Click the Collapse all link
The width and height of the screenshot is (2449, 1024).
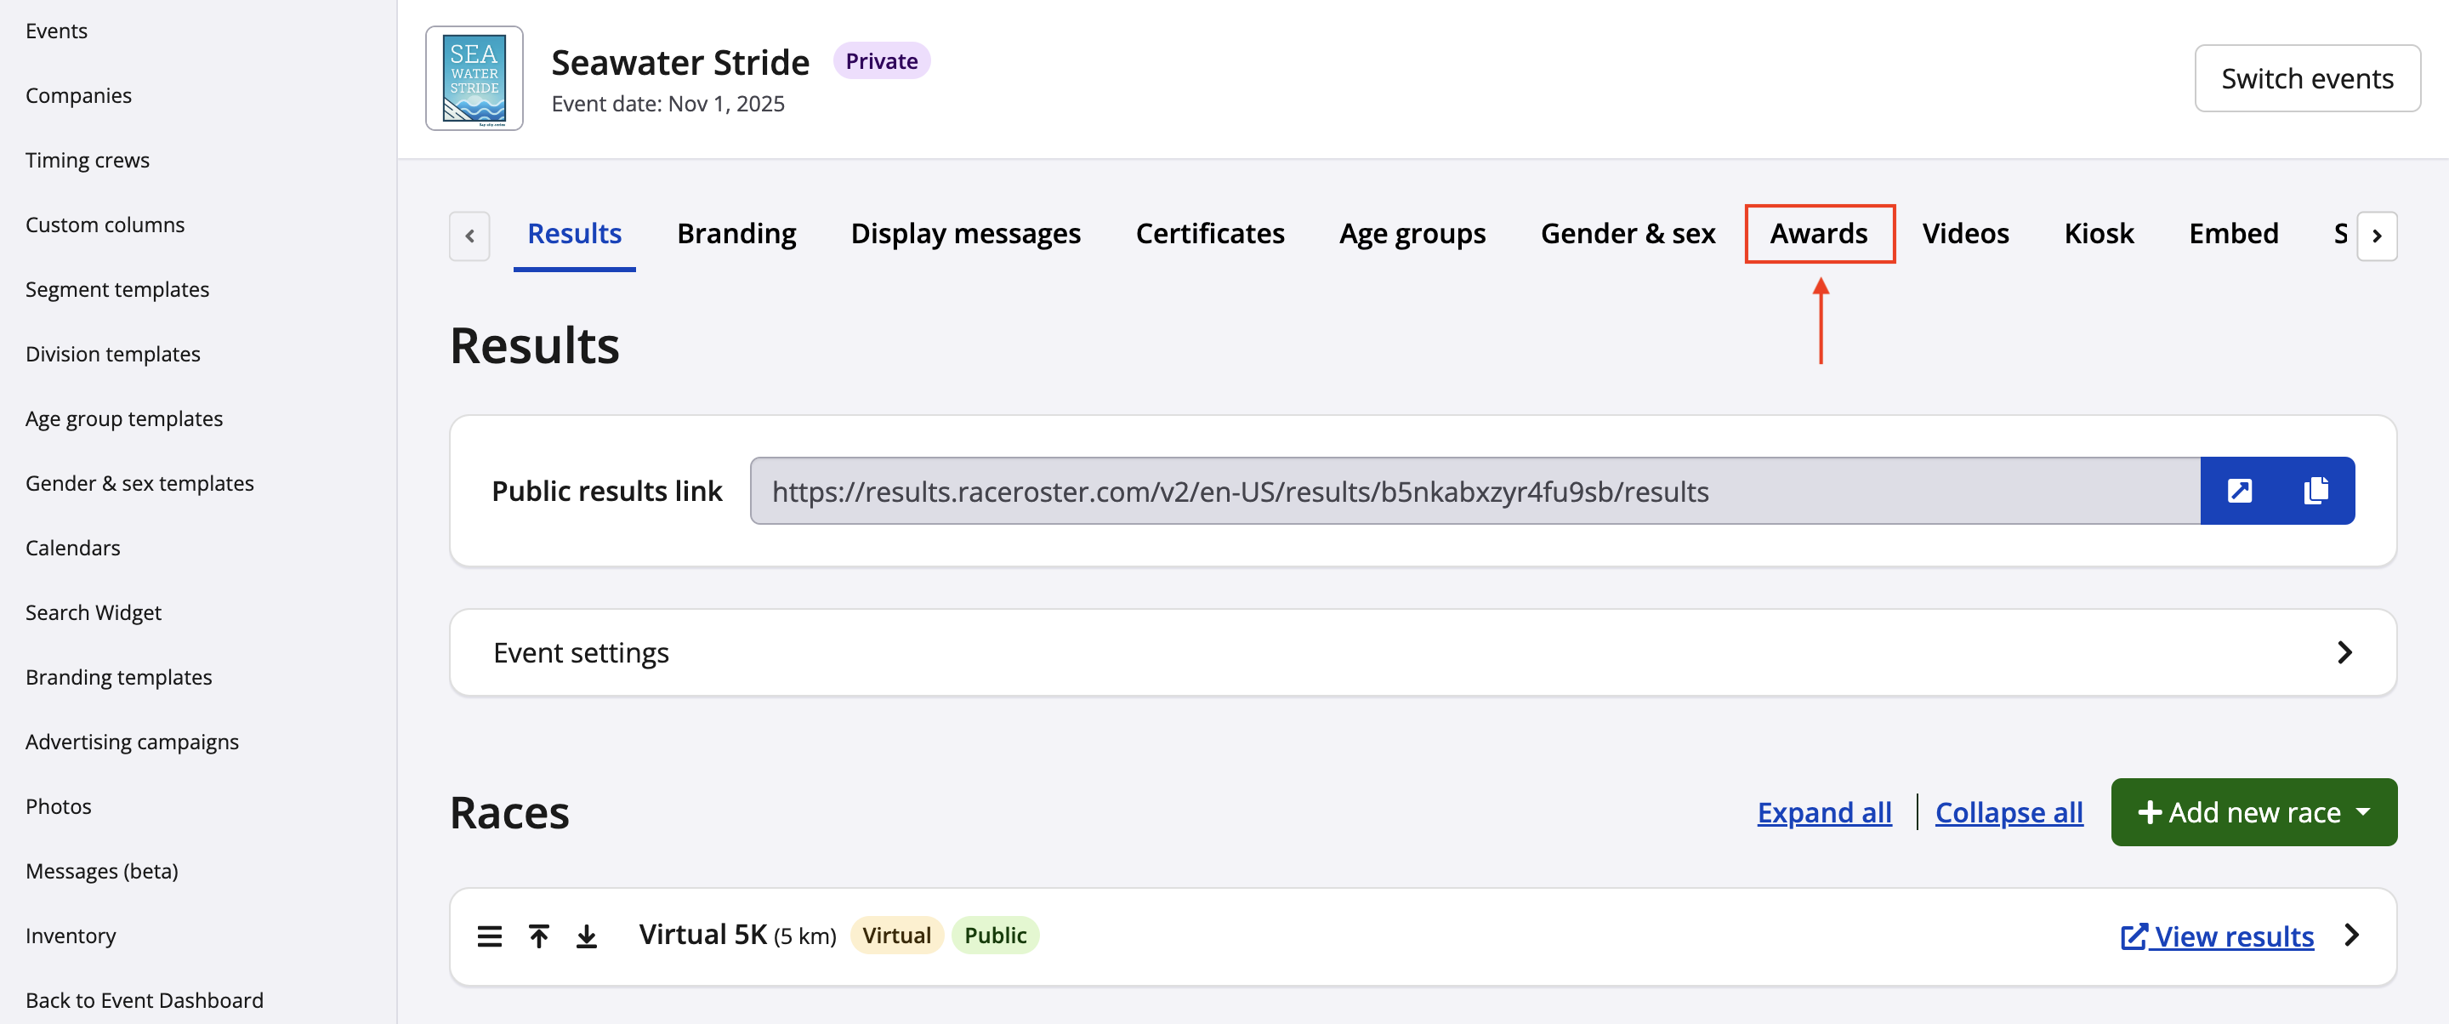coord(2008,812)
